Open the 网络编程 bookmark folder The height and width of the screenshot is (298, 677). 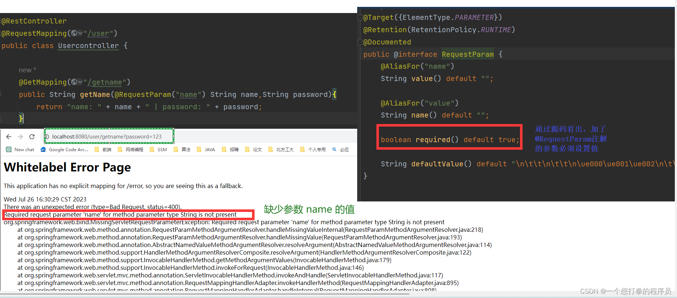131,149
